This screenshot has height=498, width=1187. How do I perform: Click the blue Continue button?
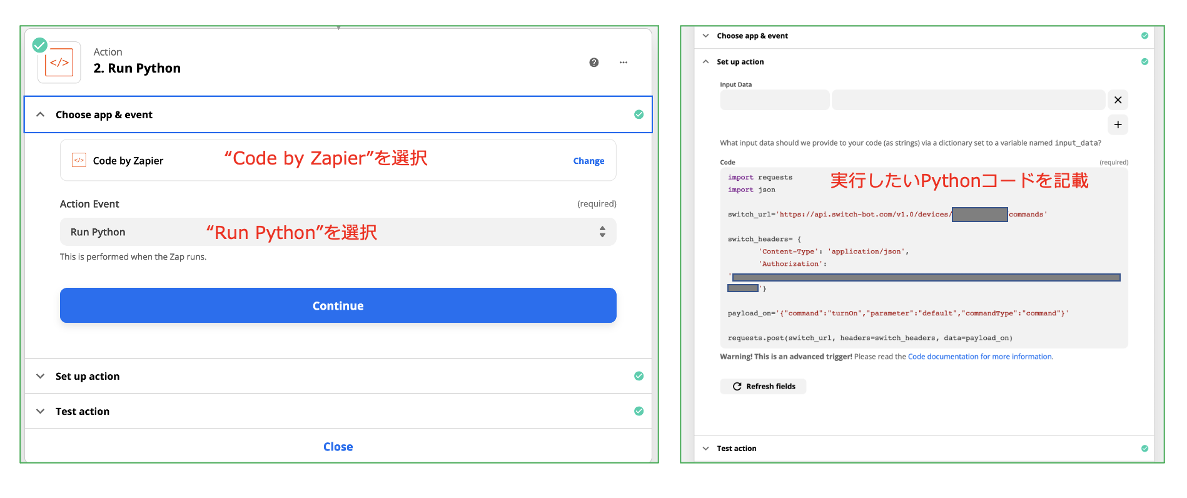338,305
